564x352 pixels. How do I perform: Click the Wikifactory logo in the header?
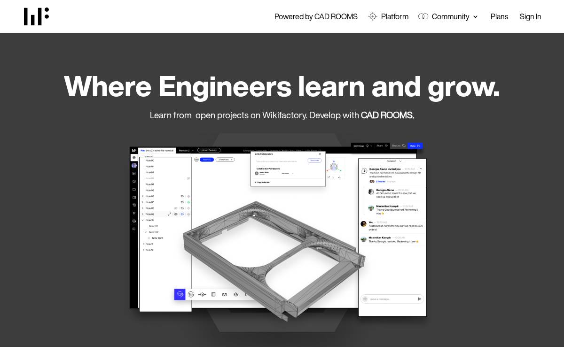pyautogui.click(x=36, y=16)
